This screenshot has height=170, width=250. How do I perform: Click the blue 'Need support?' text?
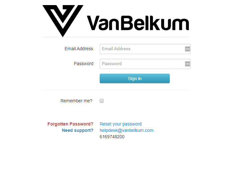pyautogui.click(x=78, y=130)
